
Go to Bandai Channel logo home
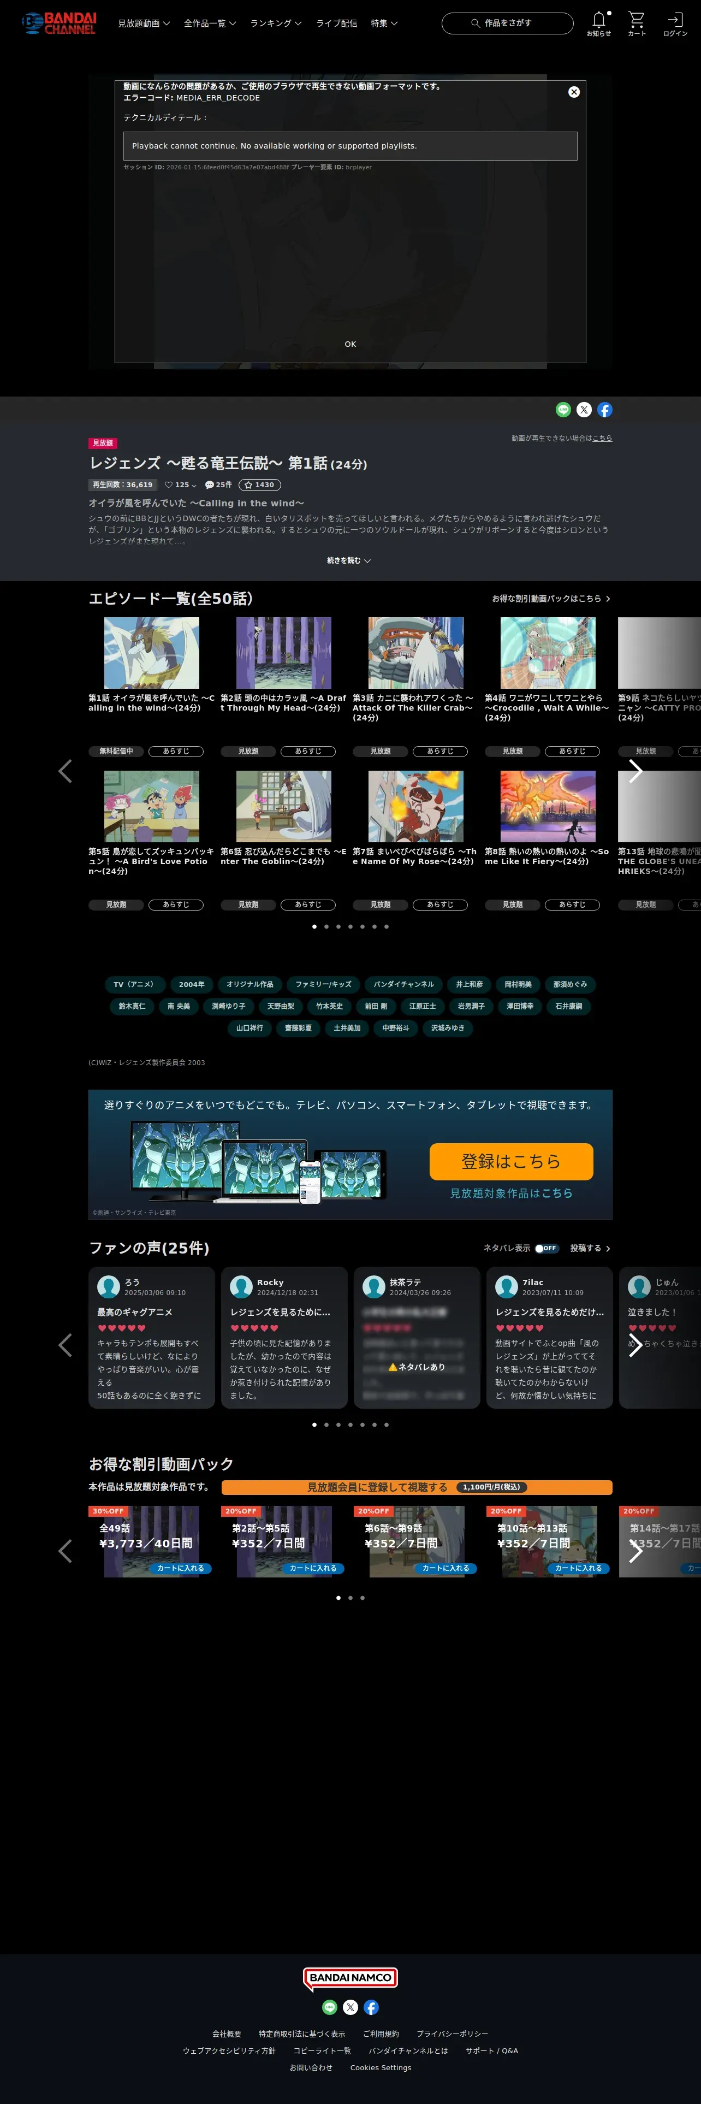click(59, 23)
